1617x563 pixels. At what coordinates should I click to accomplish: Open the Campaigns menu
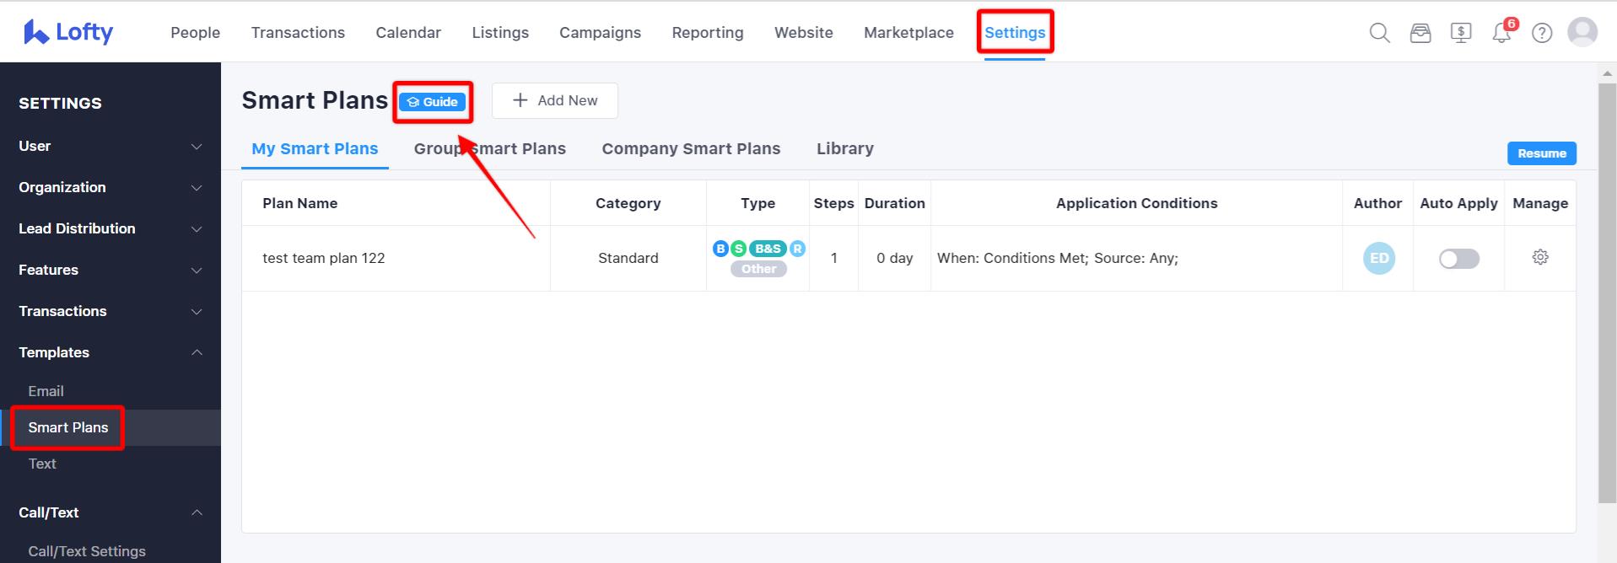click(600, 32)
